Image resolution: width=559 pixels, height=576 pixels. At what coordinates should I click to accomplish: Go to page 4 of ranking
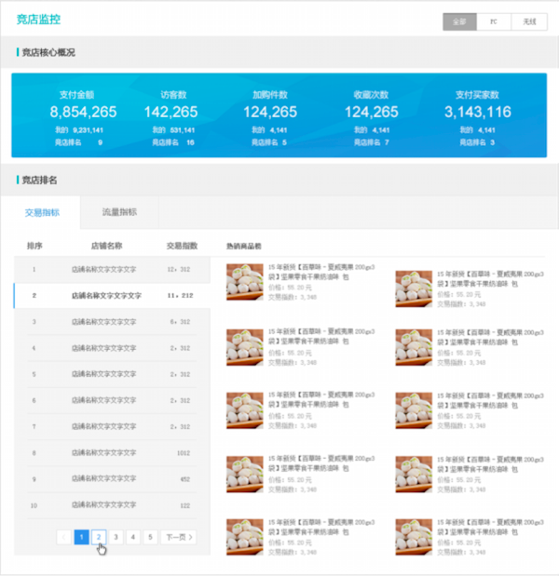[x=133, y=537]
